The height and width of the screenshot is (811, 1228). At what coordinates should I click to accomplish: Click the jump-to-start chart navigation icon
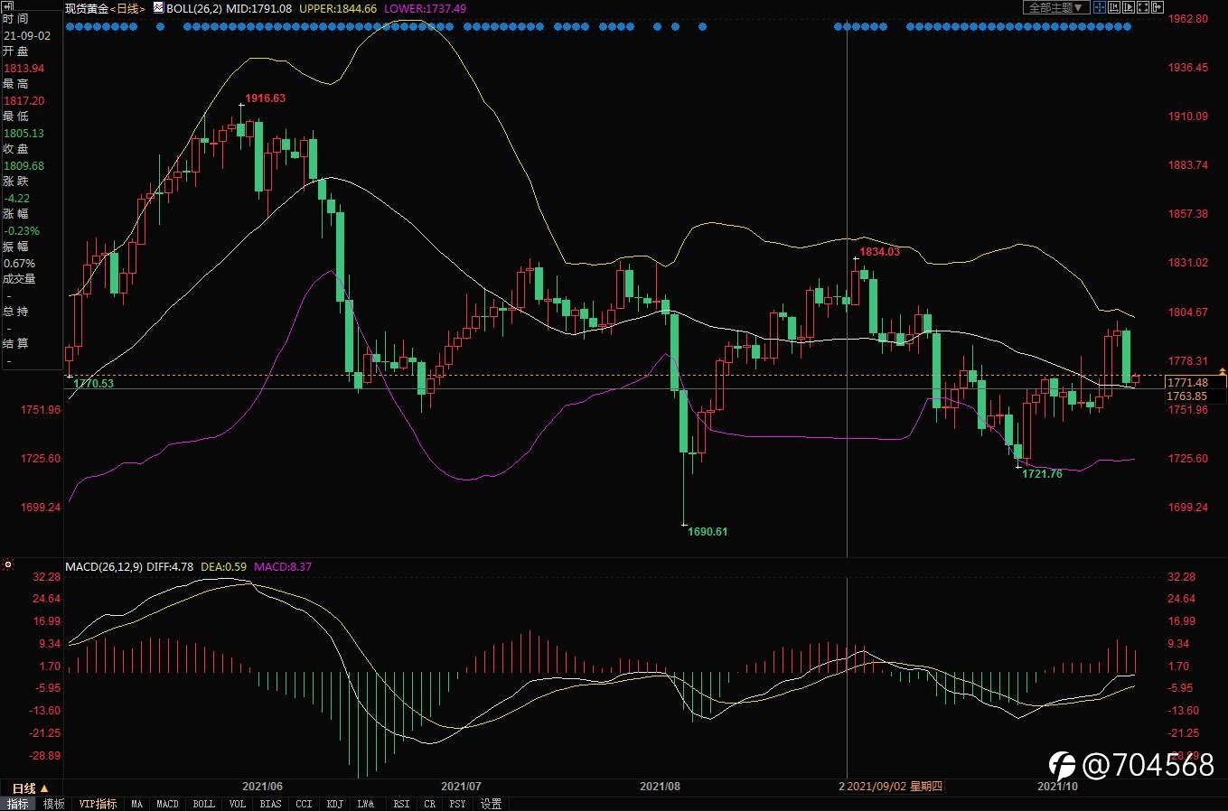tap(1114, 7)
